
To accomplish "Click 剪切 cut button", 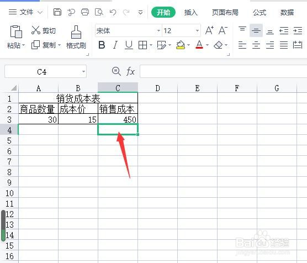I will (44, 30).
